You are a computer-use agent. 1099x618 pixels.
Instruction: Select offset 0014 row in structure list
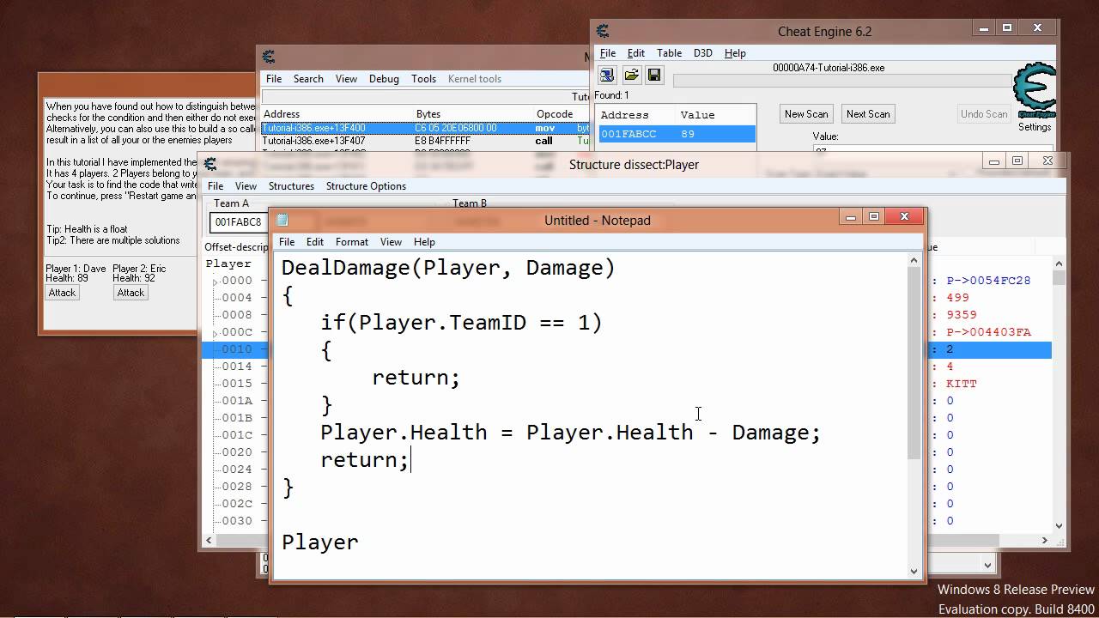[236, 367]
